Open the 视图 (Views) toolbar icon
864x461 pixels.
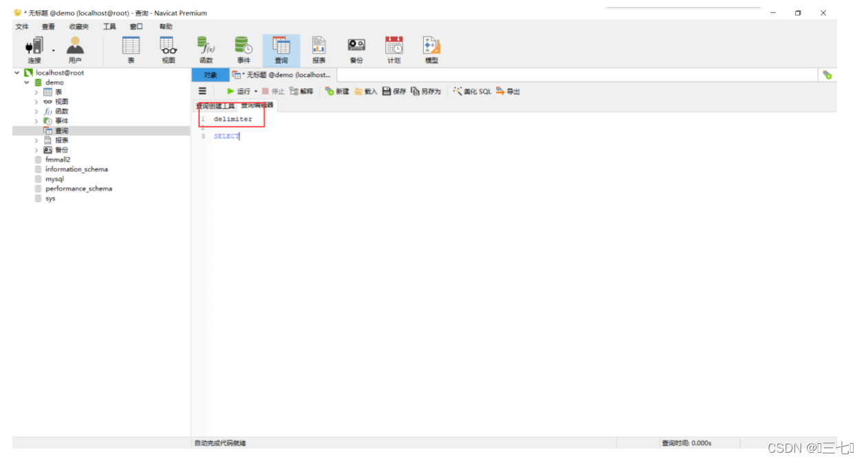(167, 48)
